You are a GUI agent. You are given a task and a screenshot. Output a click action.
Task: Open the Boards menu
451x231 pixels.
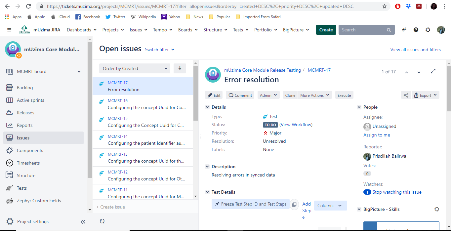coord(188,30)
